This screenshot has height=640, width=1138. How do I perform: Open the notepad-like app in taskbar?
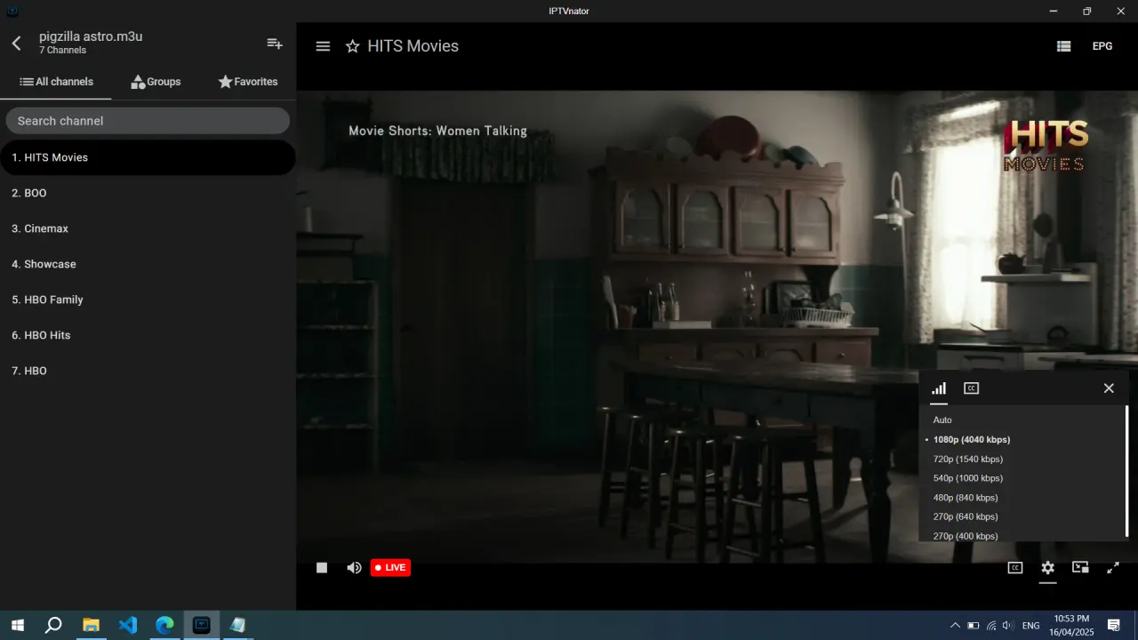[238, 625]
